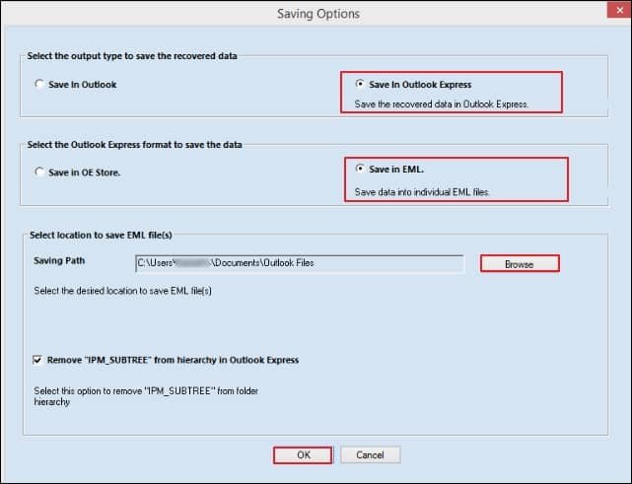The width and height of the screenshot is (632, 484).
Task: Select Save in OE Store radio button
Action: (x=39, y=172)
